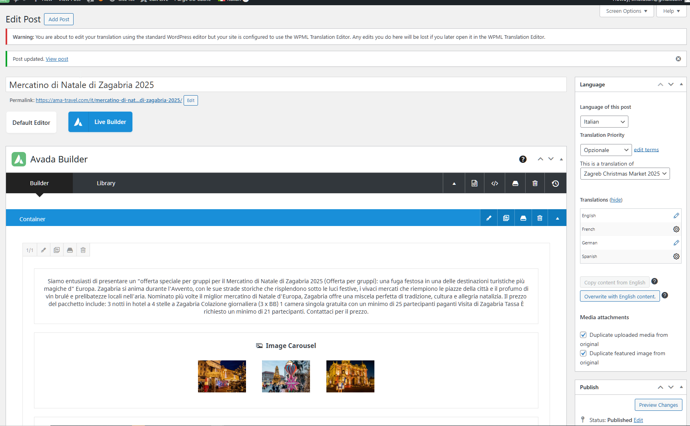This screenshot has height=426, width=690.
Task: Dismiss the Post updated notice
Action: (678, 59)
